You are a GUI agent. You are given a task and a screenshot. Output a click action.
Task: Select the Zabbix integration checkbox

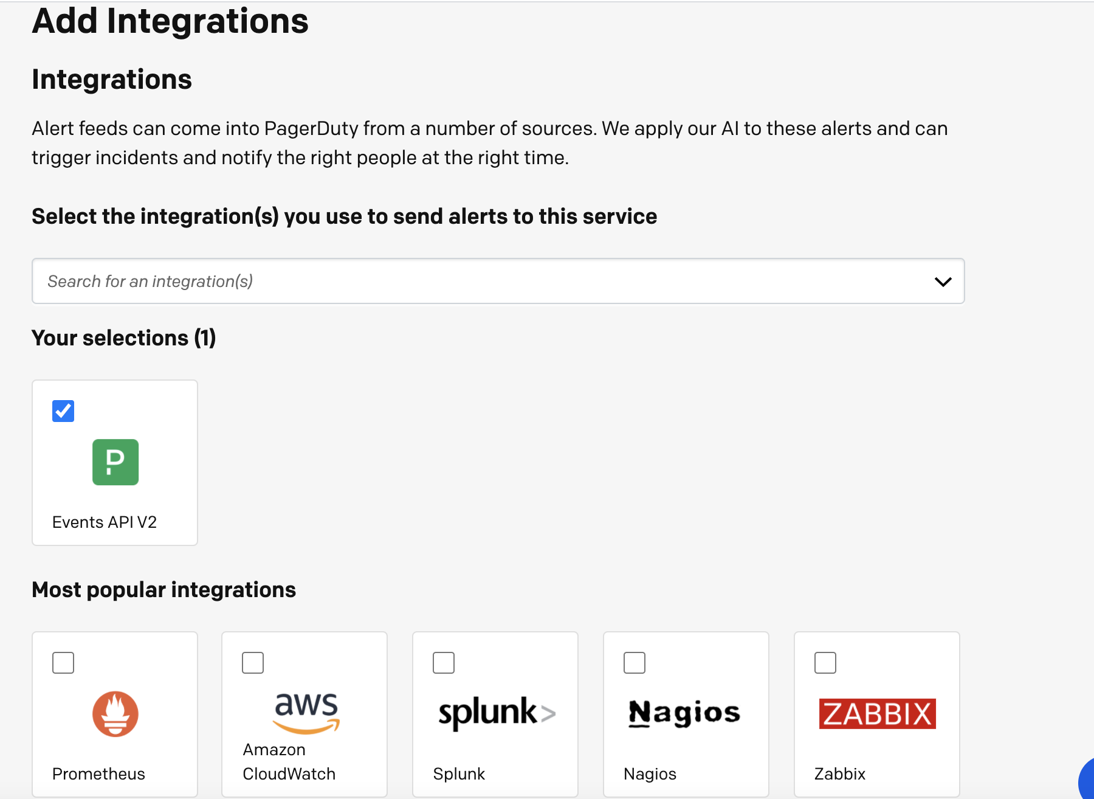(825, 663)
